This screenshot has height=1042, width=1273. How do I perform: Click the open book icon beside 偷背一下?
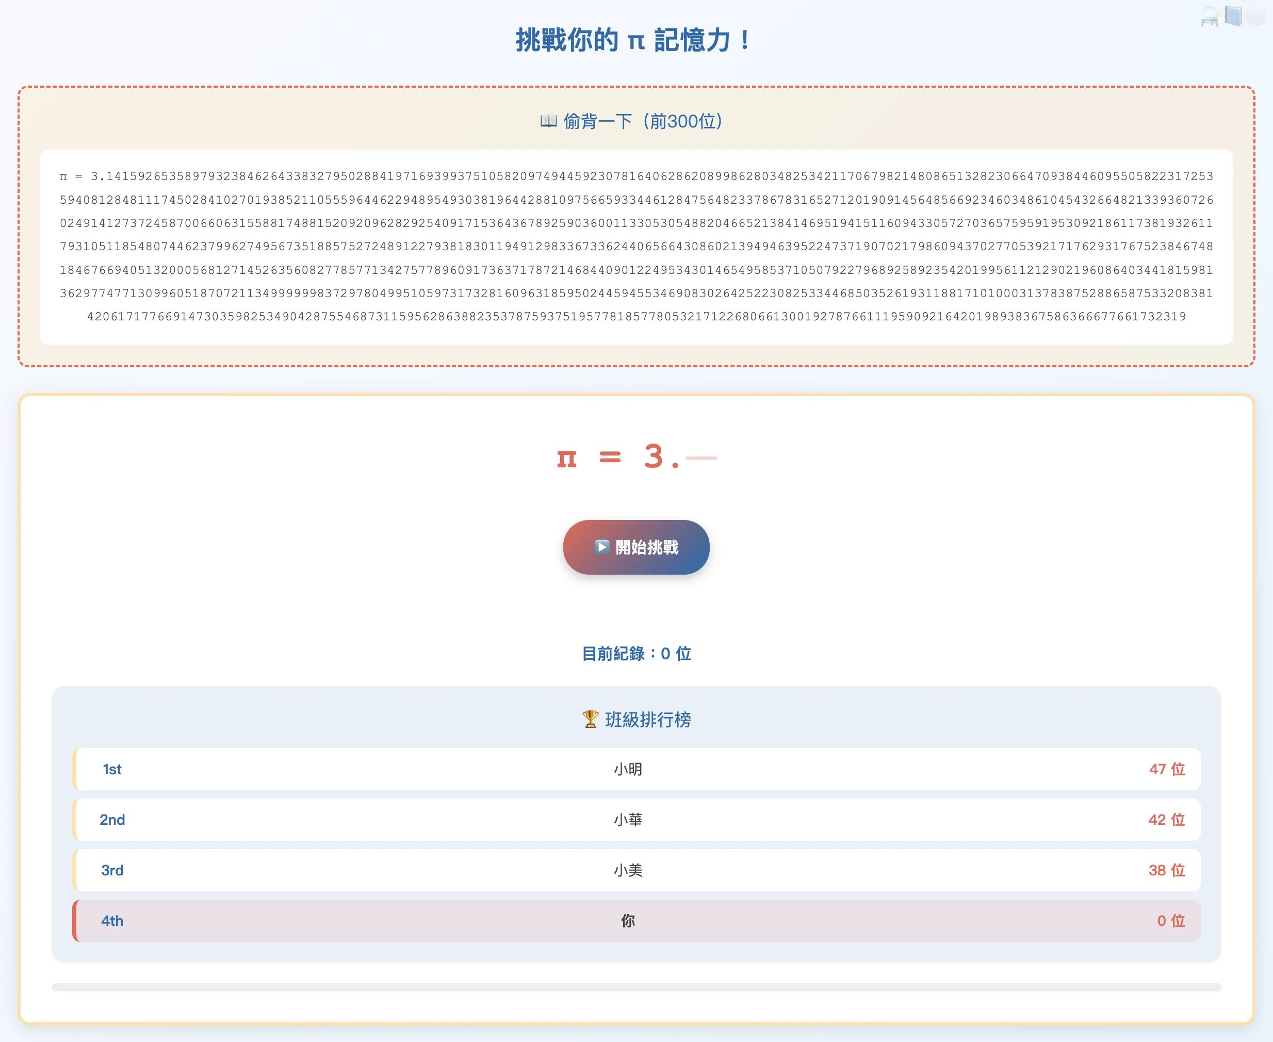click(x=549, y=120)
